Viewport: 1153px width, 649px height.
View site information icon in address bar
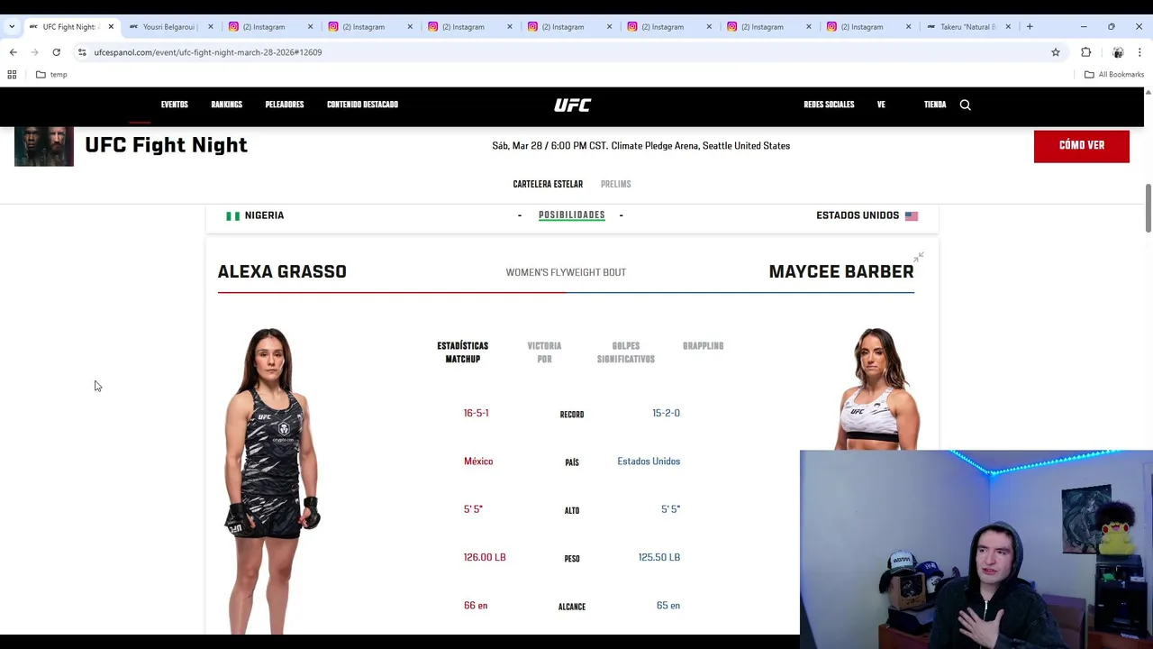point(82,52)
